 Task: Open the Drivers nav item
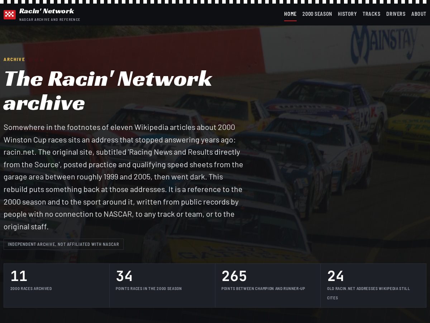coord(396,14)
